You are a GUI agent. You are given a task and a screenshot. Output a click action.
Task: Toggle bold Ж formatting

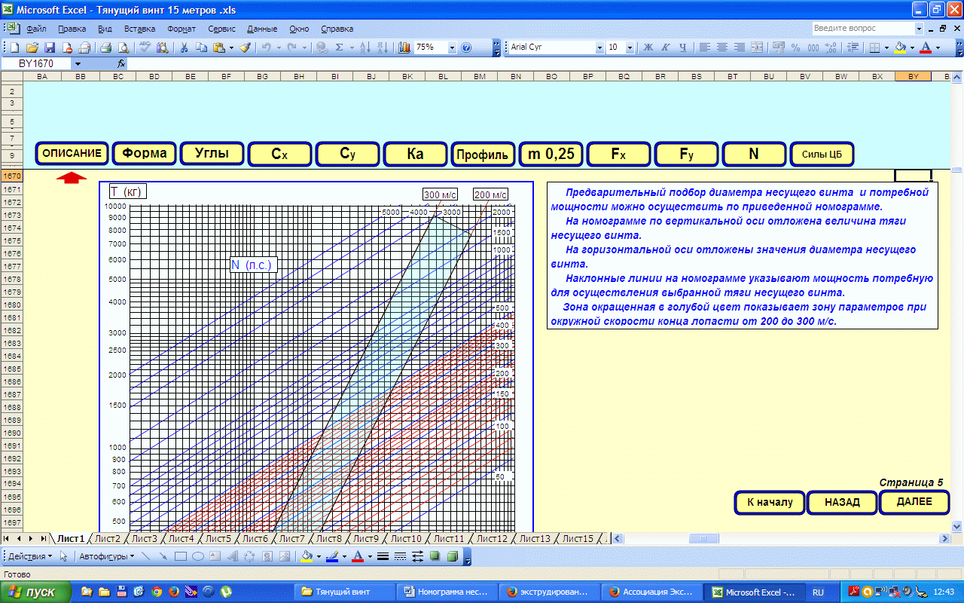click(648, 47)
